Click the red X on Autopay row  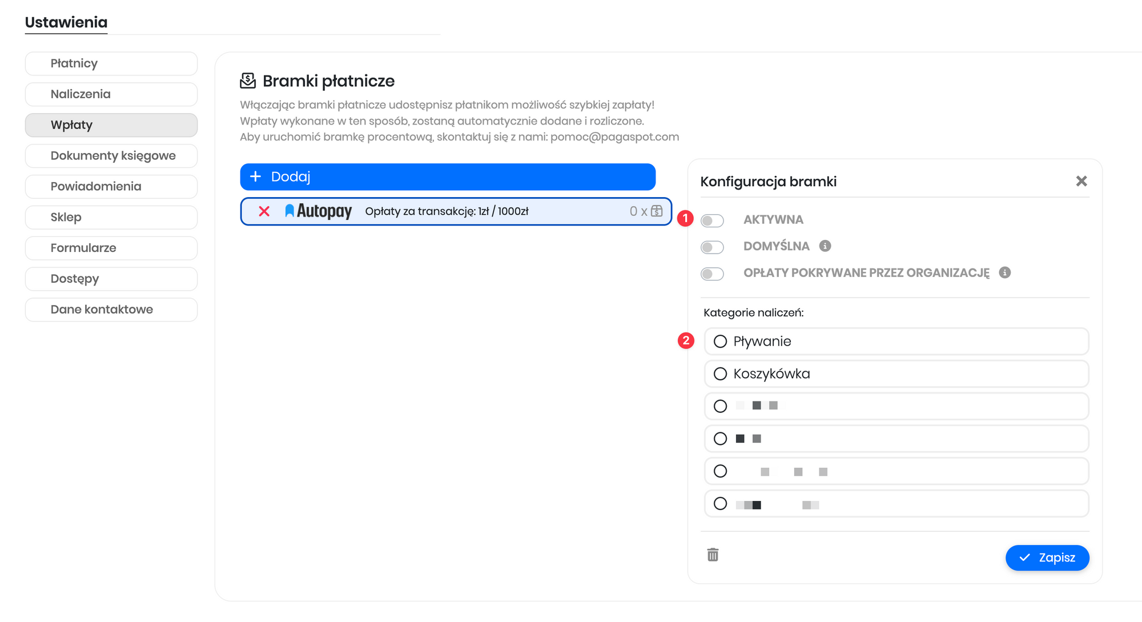(x=264, y=211)
